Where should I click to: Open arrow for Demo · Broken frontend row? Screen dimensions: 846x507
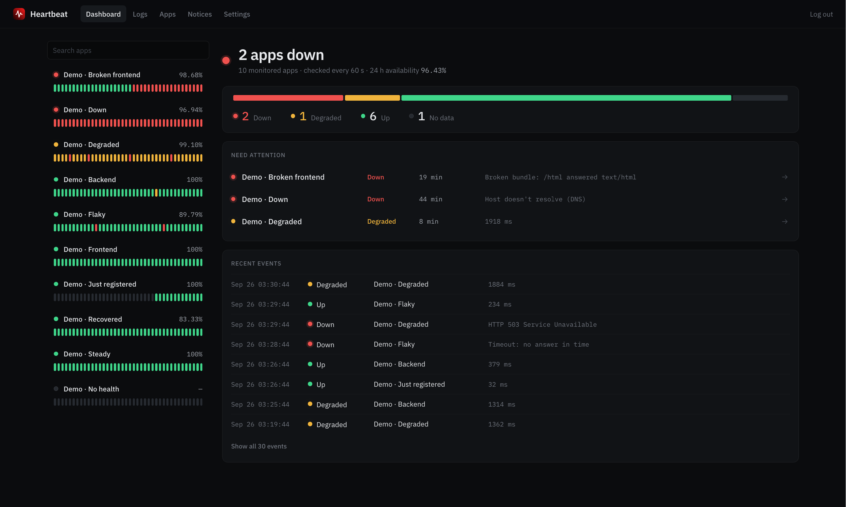pos(784,177)
